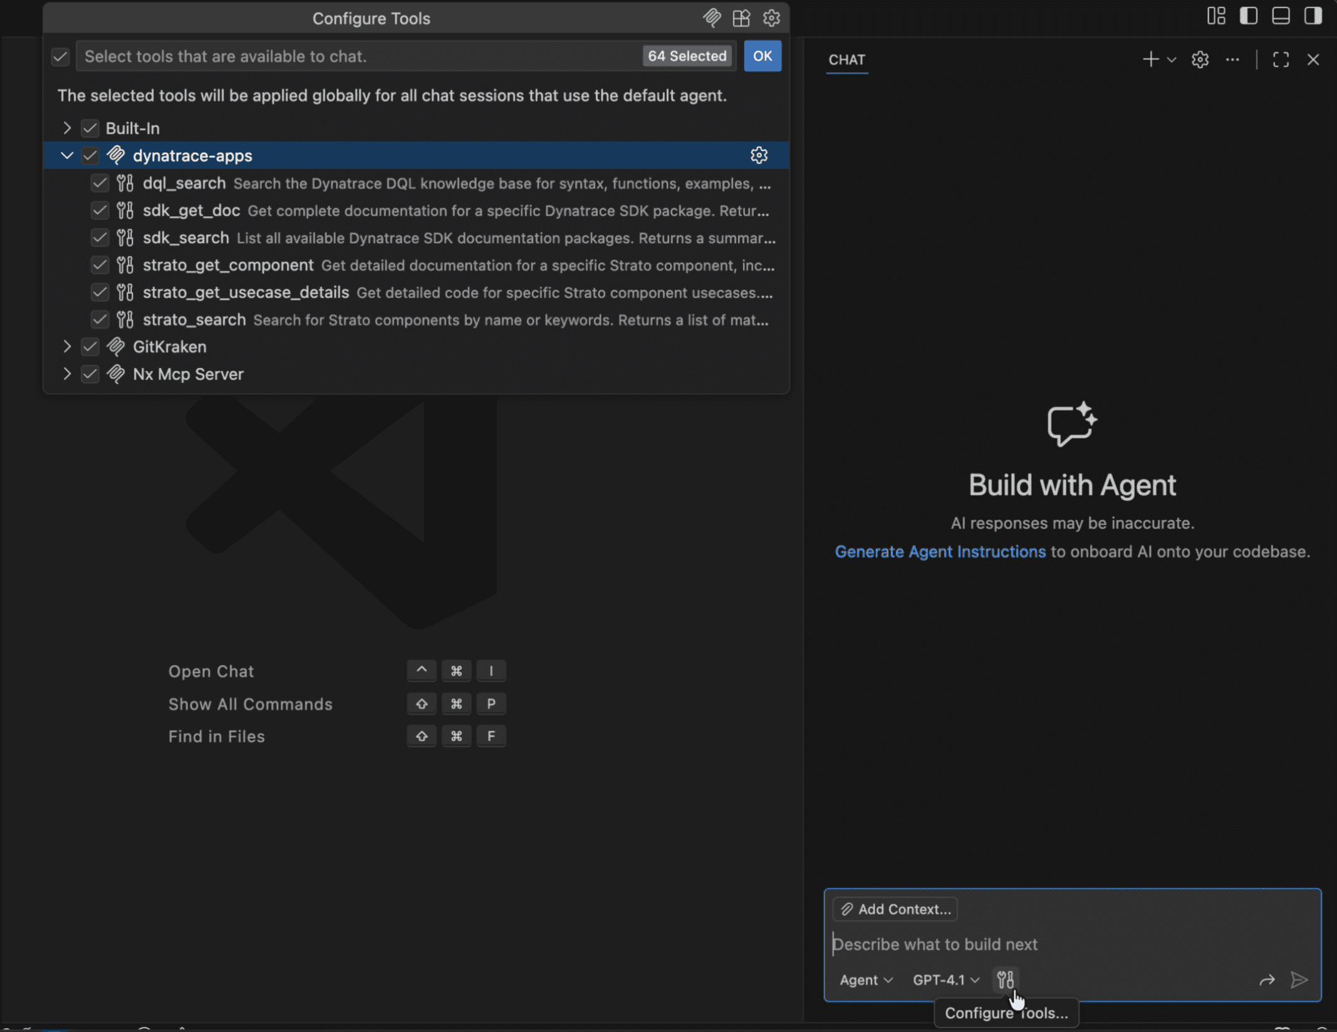Open chat settings with the gear icon
The image size is (1337, 1032).
1200,59
